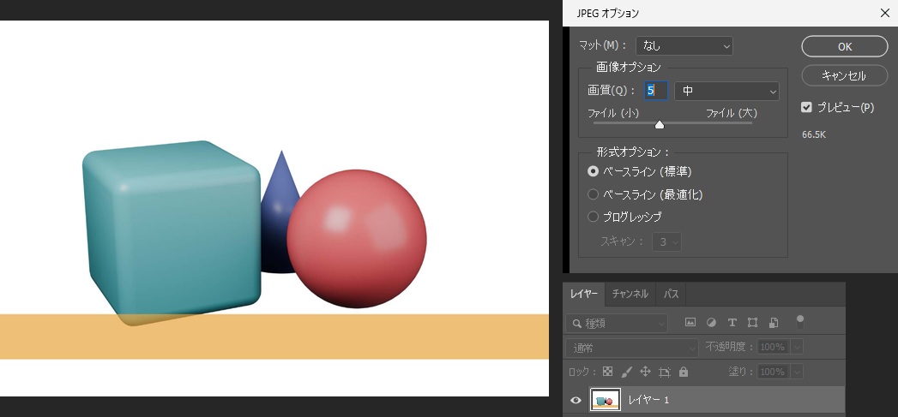This screenshot has height=417, width=898.
Task: Expand the 塗り slider arrow
Action: tap(797, 372)
